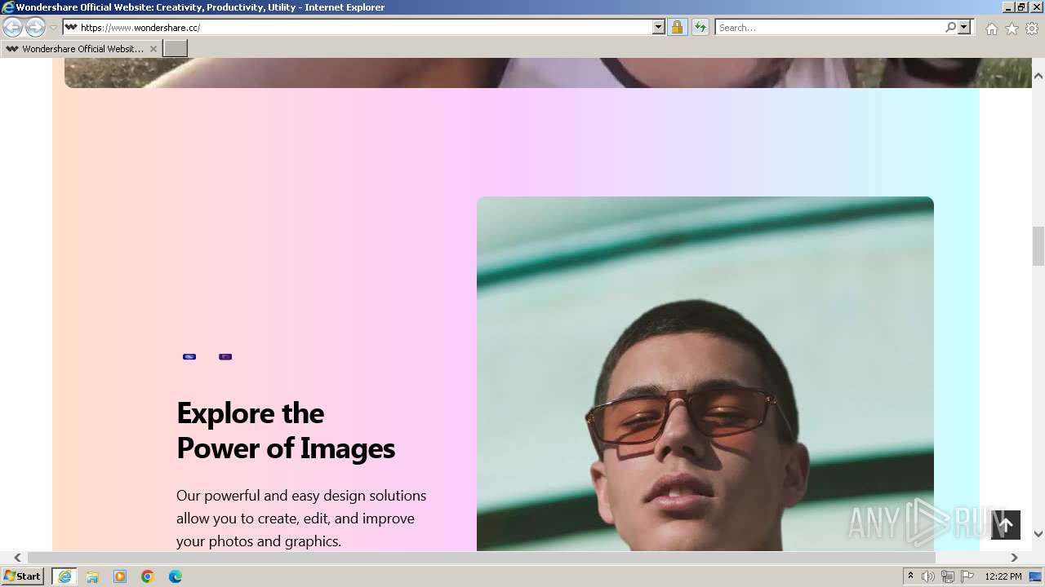The width and height of the screenshot is (1045, 587).
Task: Open Windows Explorer folder in taskbar
Action: pos(92,576)
